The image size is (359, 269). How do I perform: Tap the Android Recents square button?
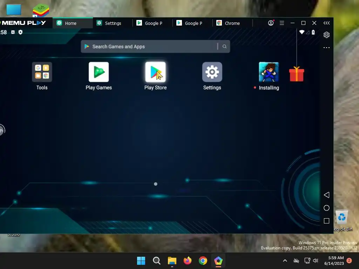pyautogui.click(x=326, y=221)
